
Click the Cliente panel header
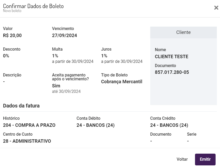point(183,32)
